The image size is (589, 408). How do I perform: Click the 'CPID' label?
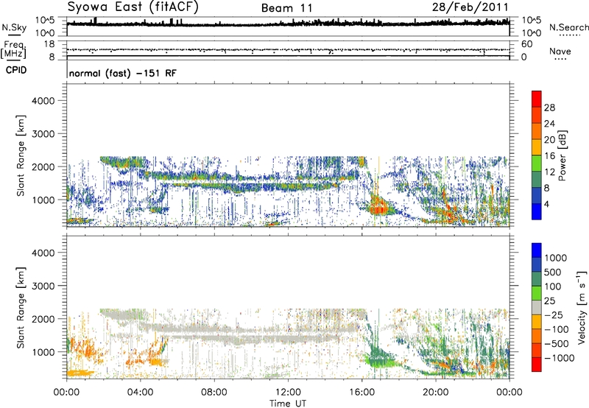coord(16,70)
